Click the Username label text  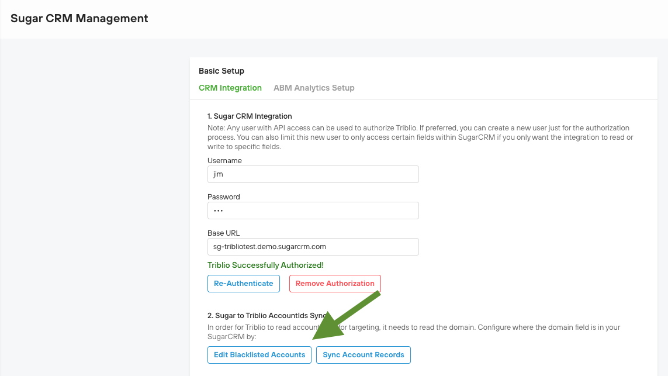[224, 161]
